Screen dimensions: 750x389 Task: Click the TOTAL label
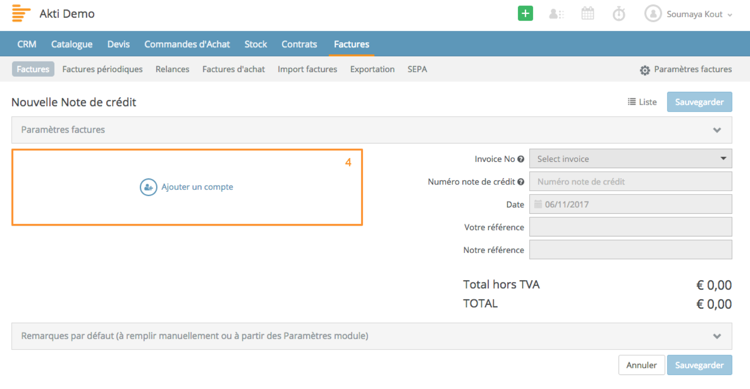tap(480, 304)
